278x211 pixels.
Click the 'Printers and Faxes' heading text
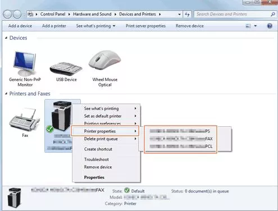30,94
